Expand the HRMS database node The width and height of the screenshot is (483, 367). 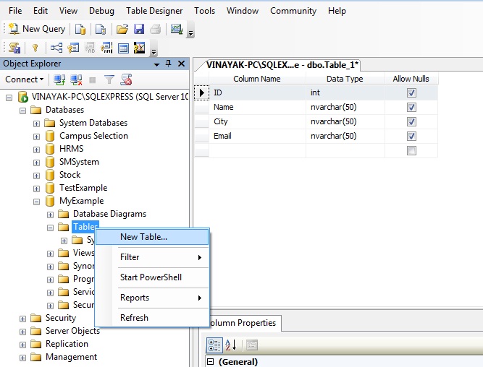[x=36, y=149]
